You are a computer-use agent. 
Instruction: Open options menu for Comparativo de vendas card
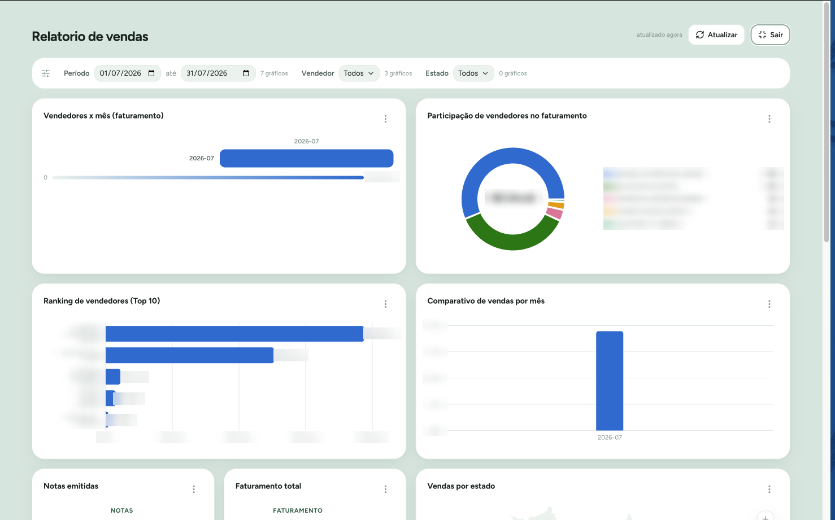click(x=769, y=304)
